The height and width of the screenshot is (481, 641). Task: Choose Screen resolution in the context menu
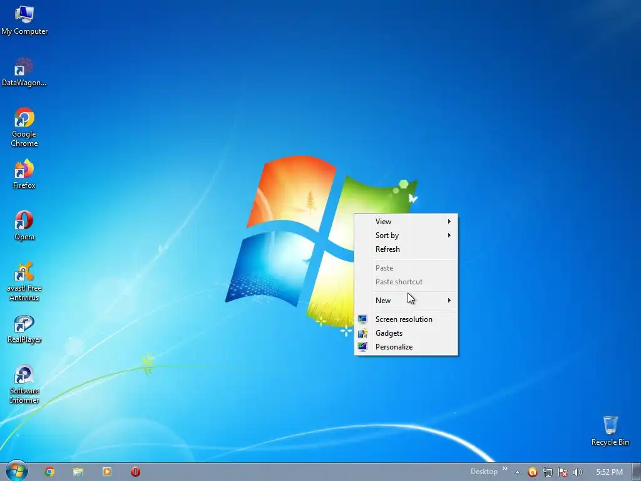tap(406, 319)
